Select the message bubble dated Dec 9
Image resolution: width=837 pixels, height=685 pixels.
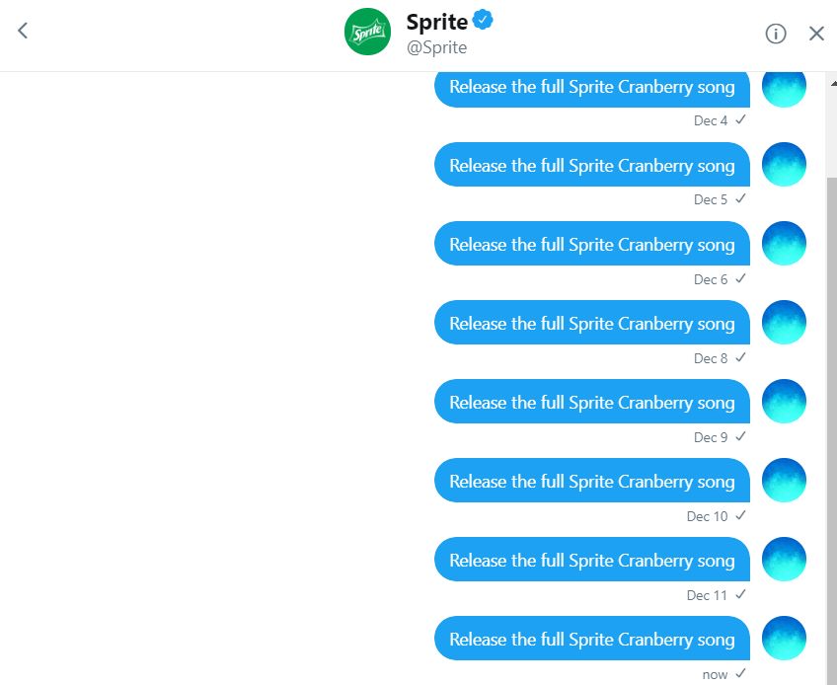click(591, 401)
